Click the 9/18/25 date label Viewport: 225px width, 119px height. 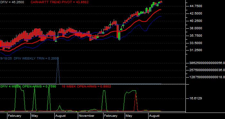point(6,58)
